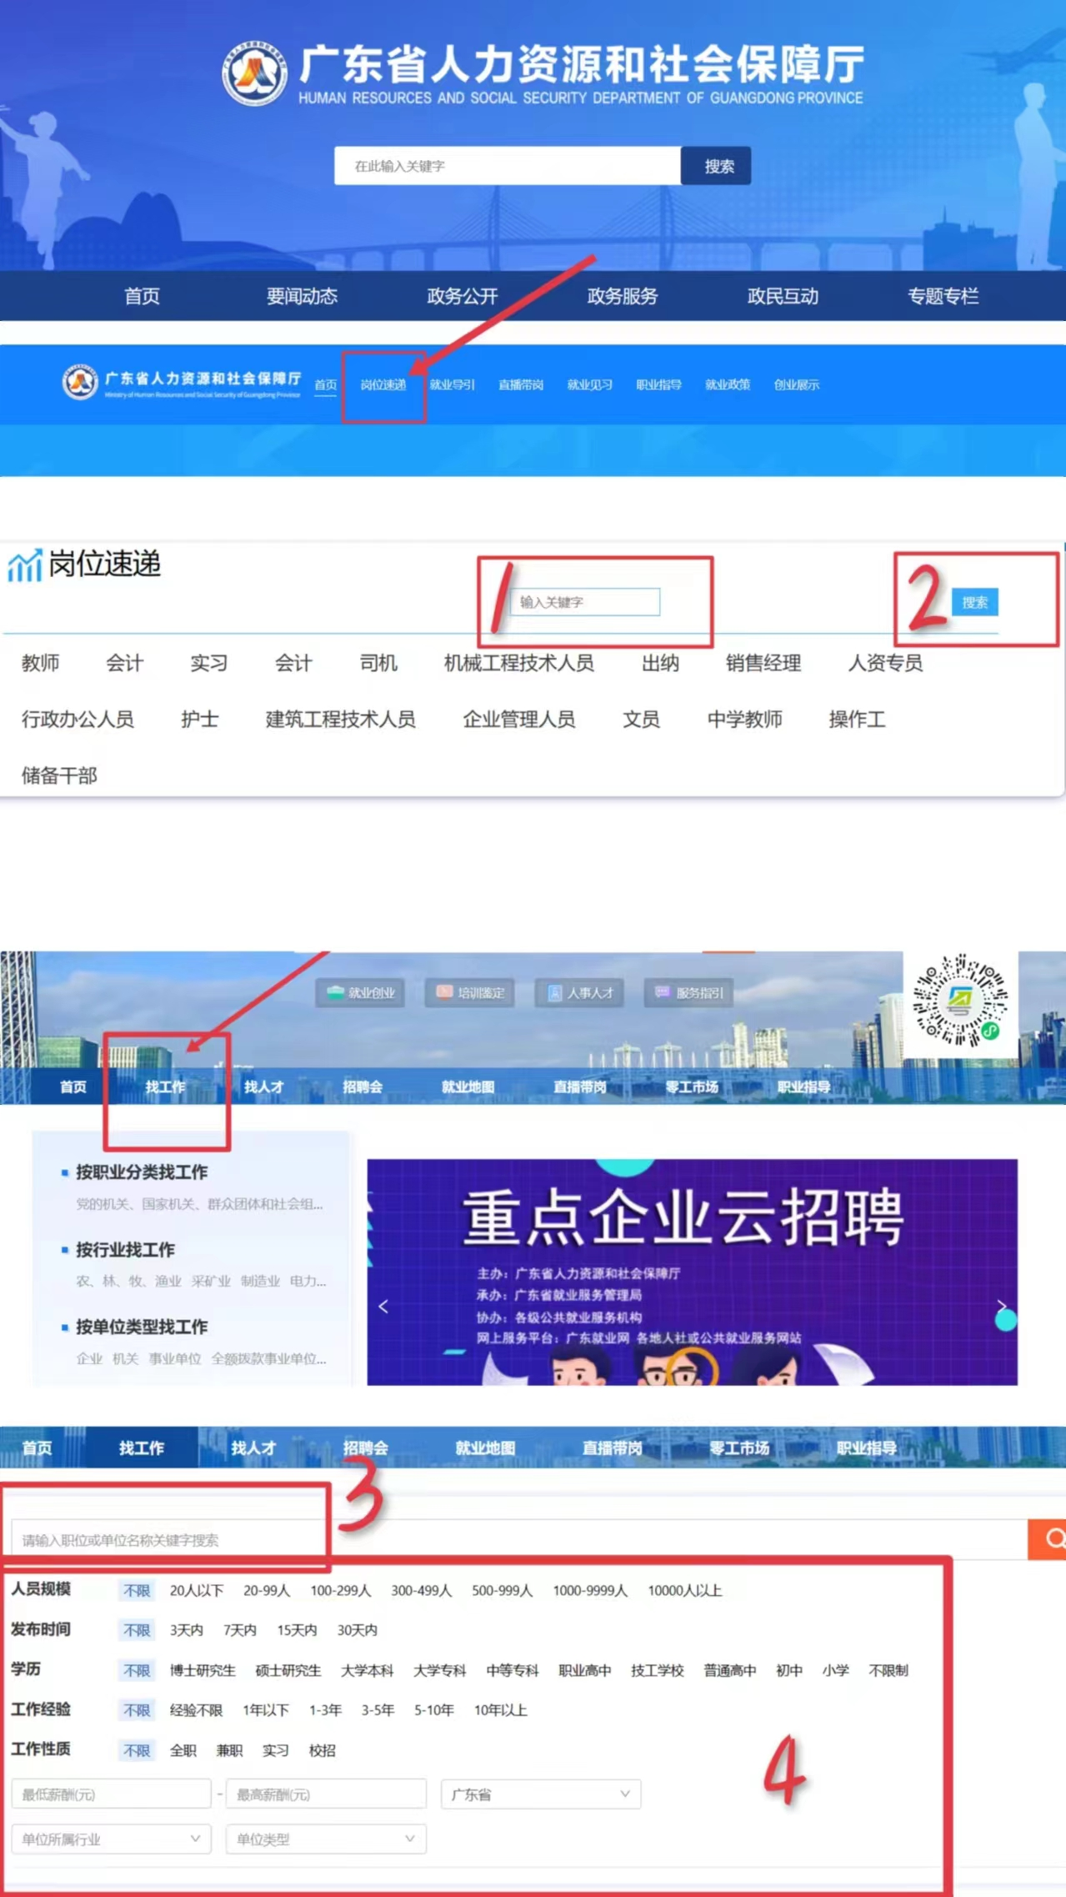Image resolution: width=1066 pixels, height=1897 pixels.
Task: Click the 在此输入关键字 search field
Action: click(x=508, y=166)
